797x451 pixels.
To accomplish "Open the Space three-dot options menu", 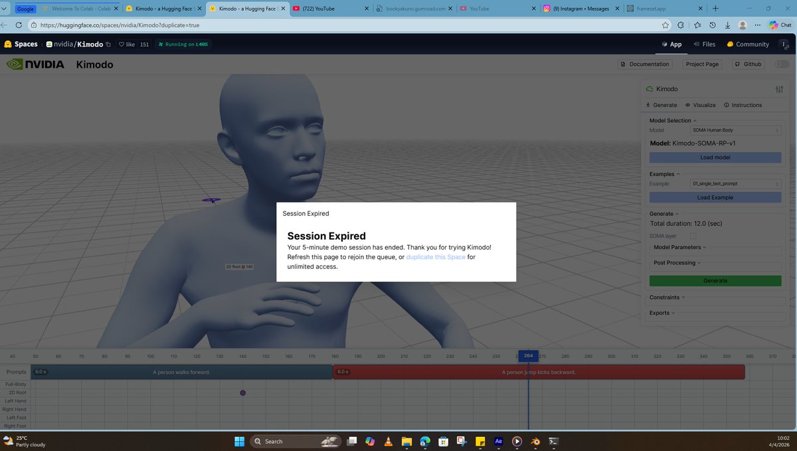I will coord(784,45).
